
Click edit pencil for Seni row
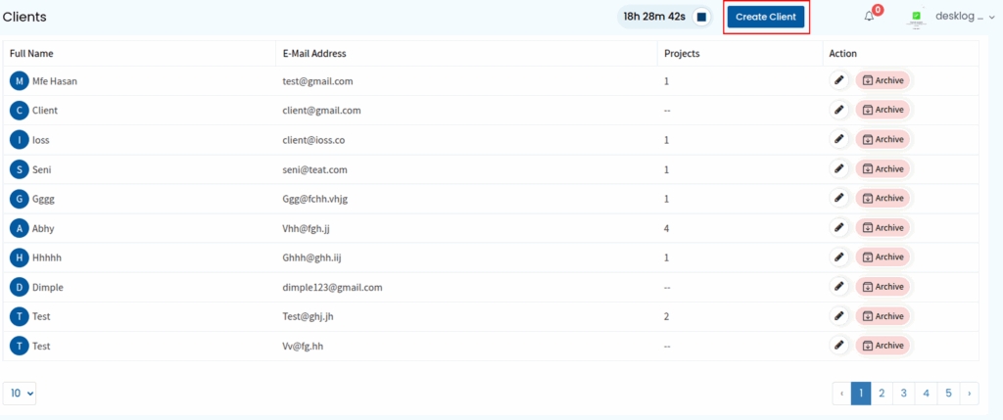coord(838,169)
